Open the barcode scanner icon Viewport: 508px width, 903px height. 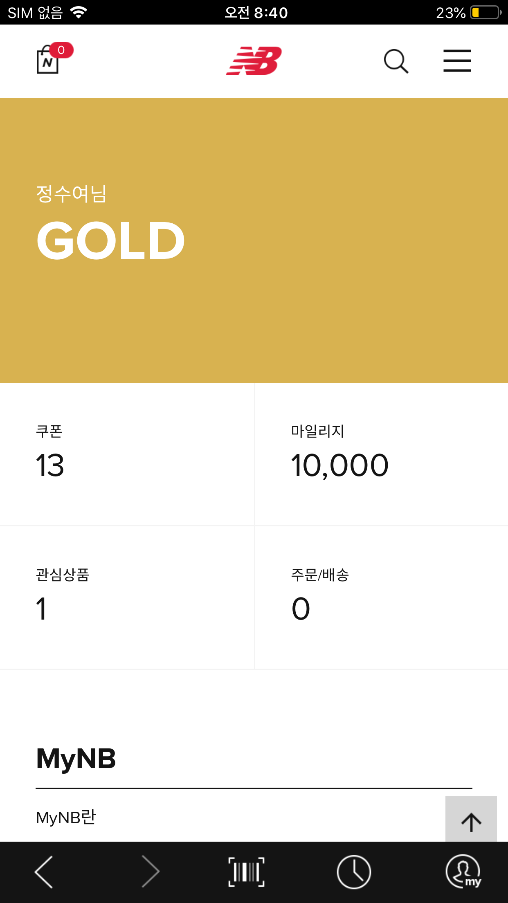pos(246,872)
